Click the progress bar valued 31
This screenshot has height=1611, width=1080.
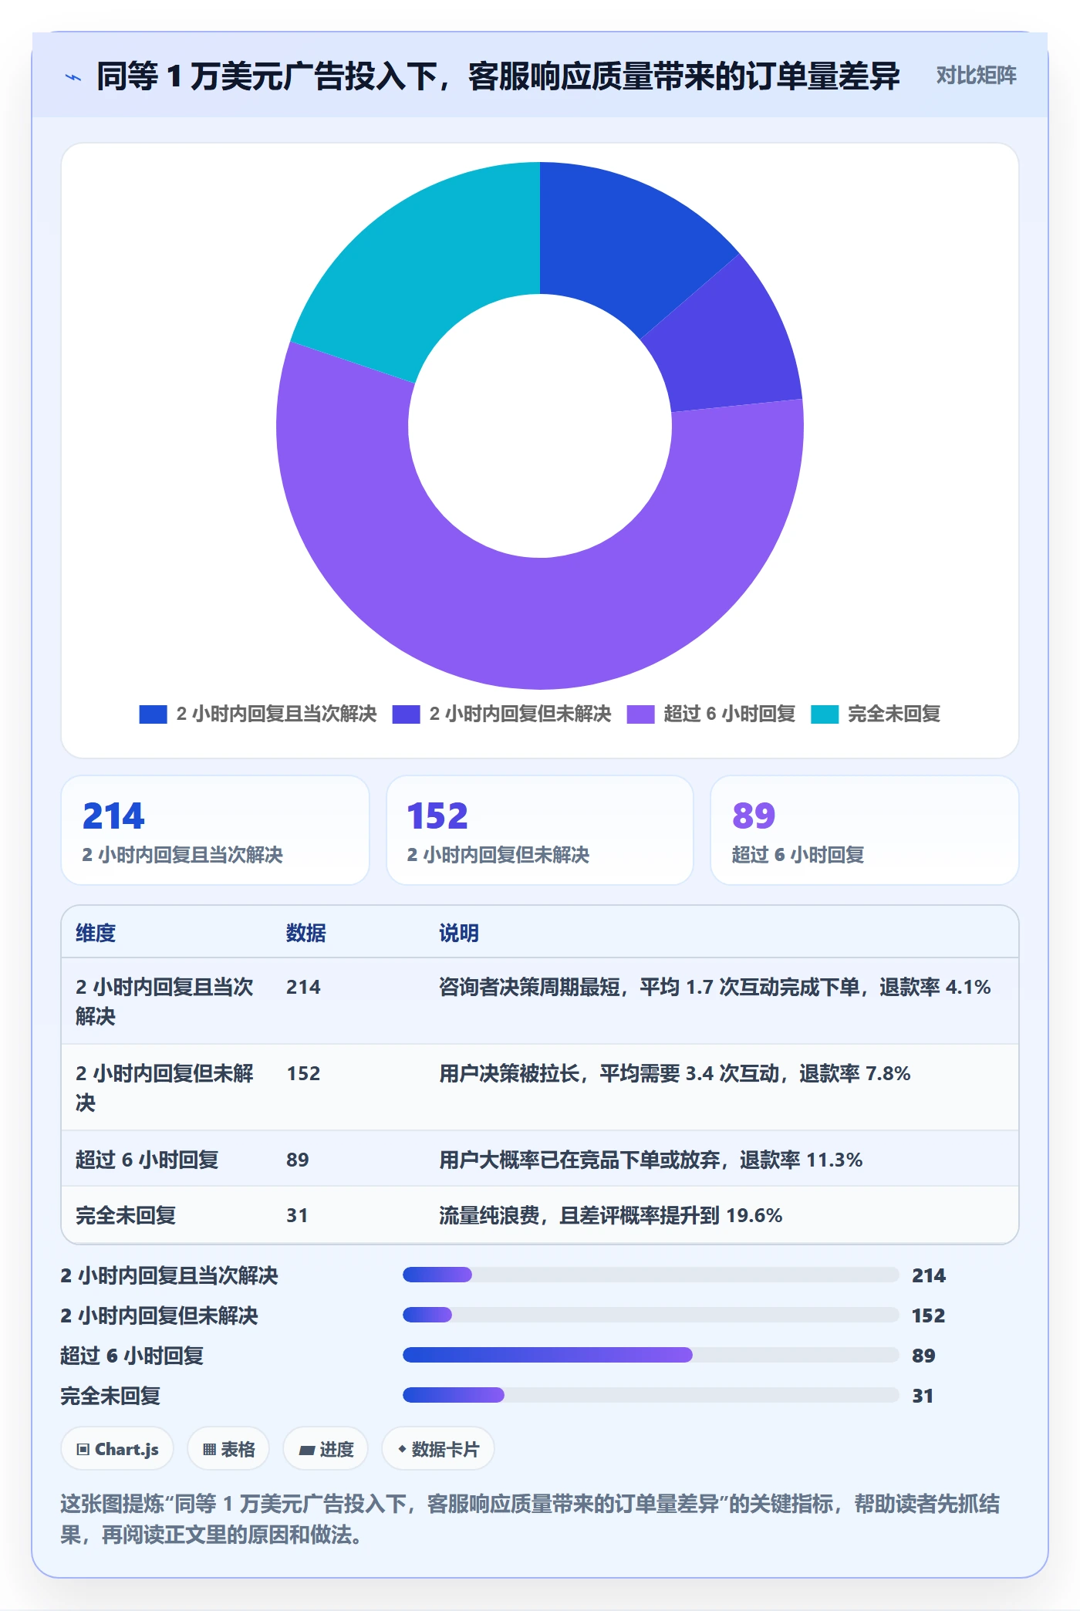pos(651,1395)
